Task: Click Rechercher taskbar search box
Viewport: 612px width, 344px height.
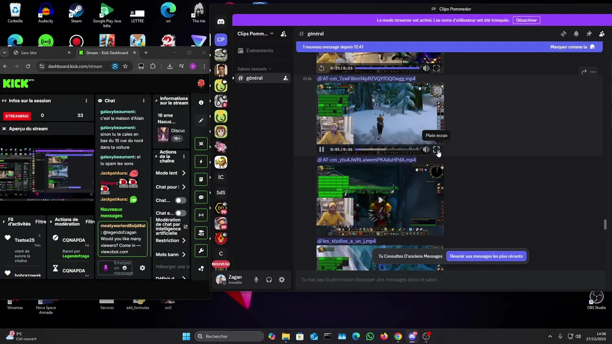Action: [229, 336]
